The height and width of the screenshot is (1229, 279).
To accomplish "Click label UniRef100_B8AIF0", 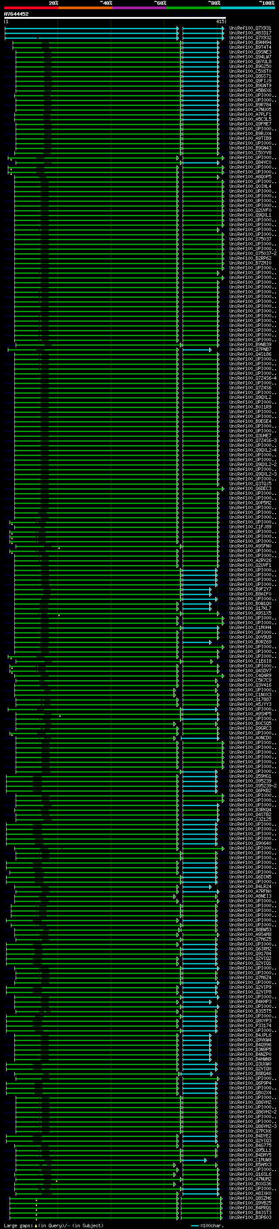I will (250, 594).
